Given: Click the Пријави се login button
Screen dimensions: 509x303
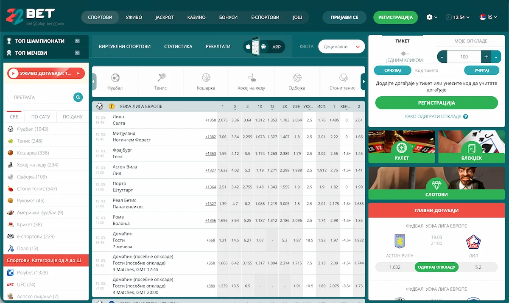Looking at the screenshot, I should [344, 17].
